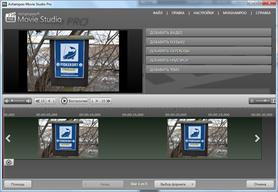Image resolution: width=278 pixels, height=192 pixels.
Task: Open the Файл menu
Action: [x=159, y=13]
